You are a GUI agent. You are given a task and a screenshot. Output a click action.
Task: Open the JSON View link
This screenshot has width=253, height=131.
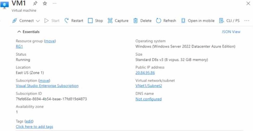231,32
